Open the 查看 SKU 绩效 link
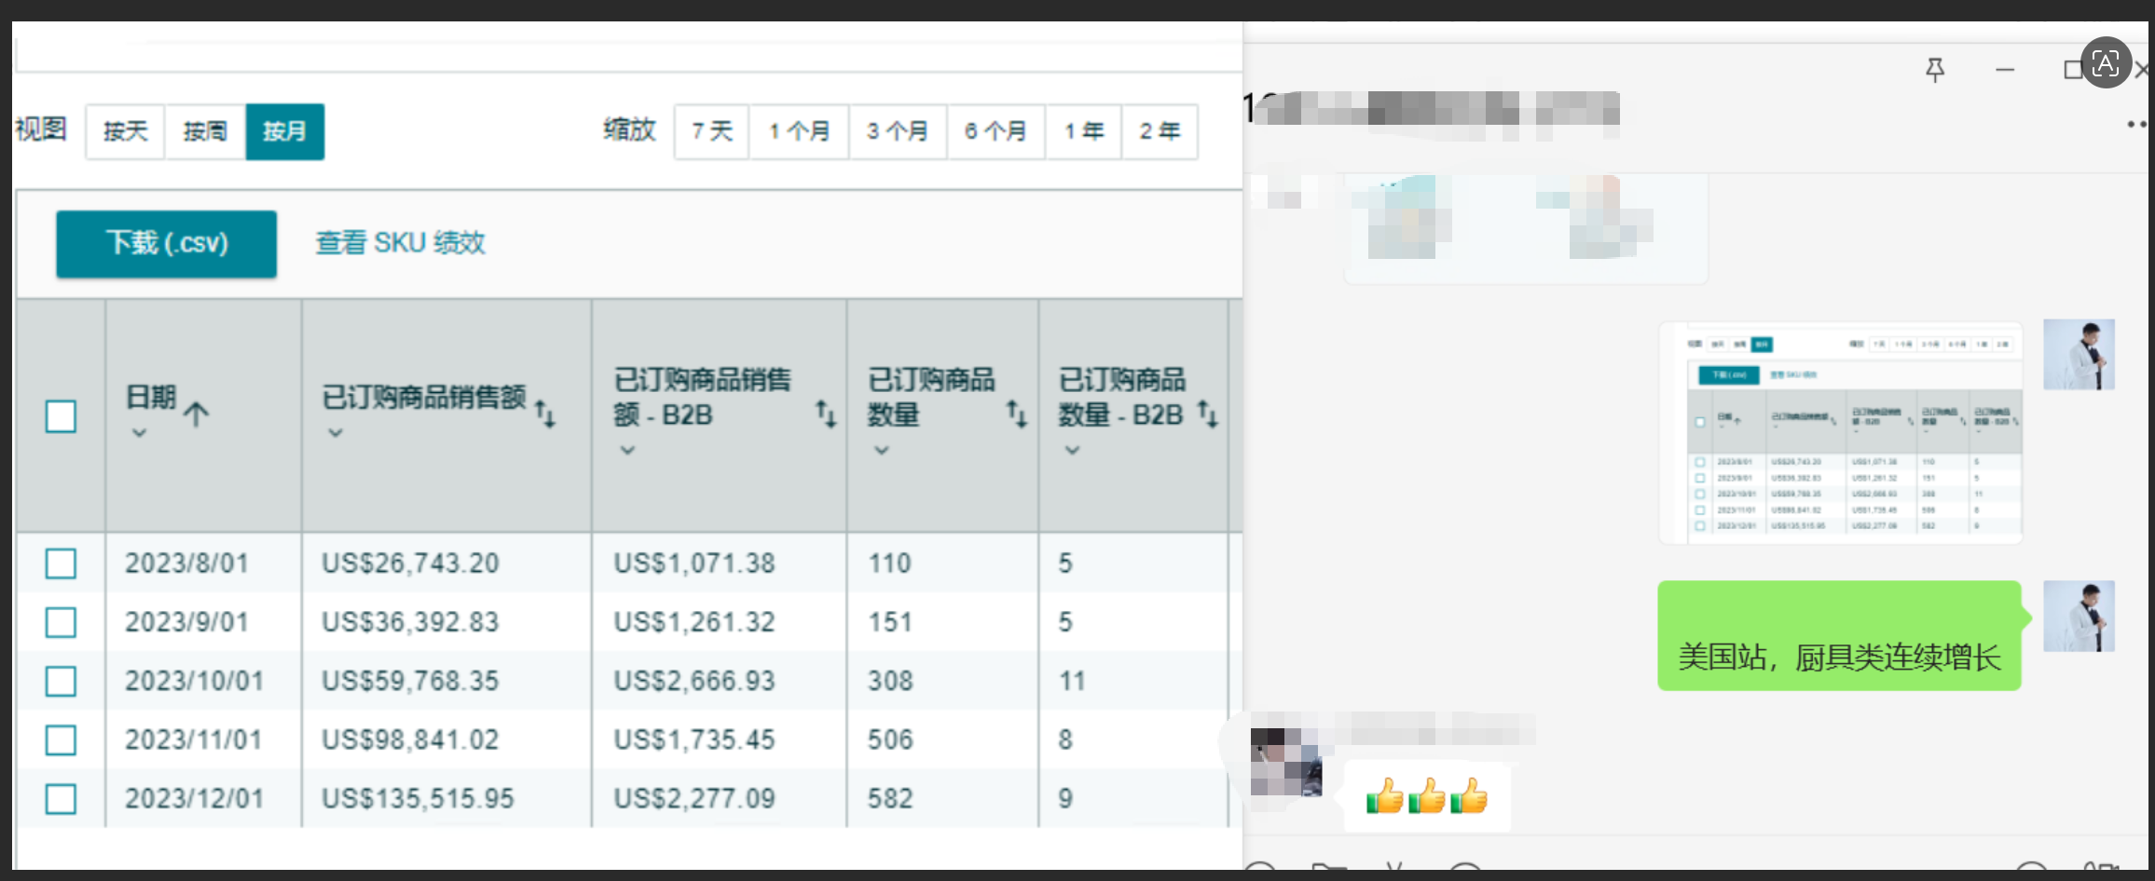Screen dimensions: 2155x881 401,243
